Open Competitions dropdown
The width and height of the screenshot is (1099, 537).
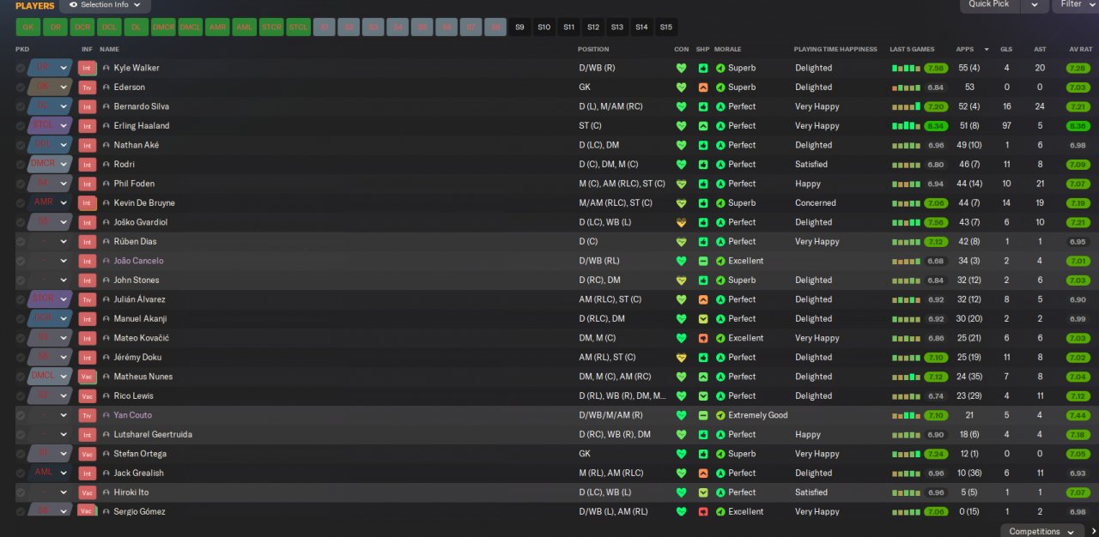[x=1041, y=531]
